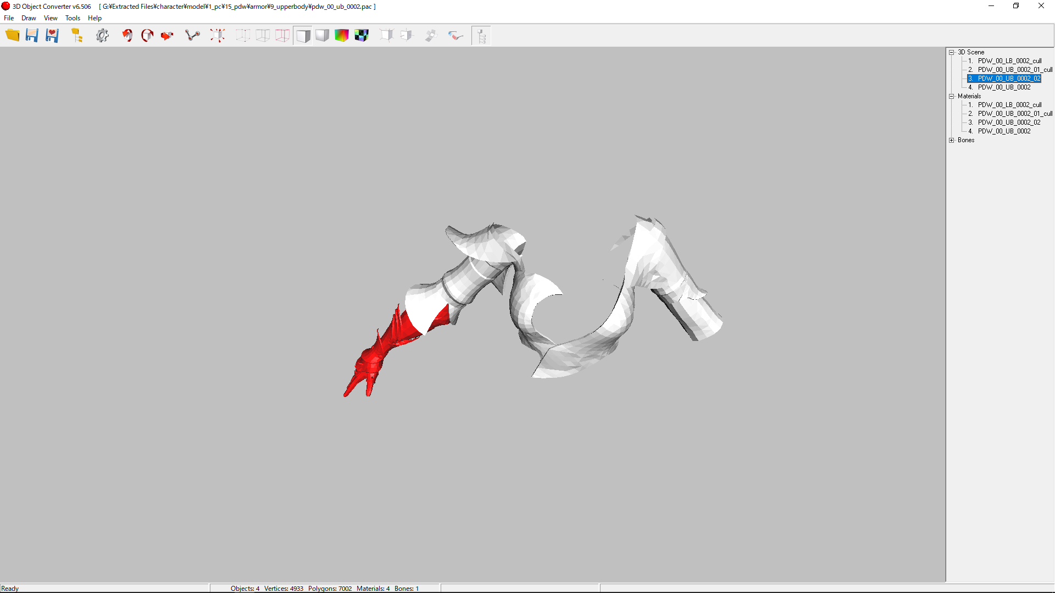Open the Draw menu
This screenshot has height=593, width=1055.
click(29, 18)
